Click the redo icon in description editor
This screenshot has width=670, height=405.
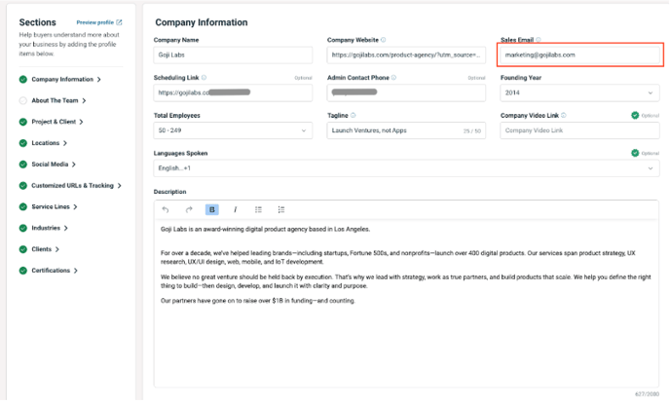point(188,209)
